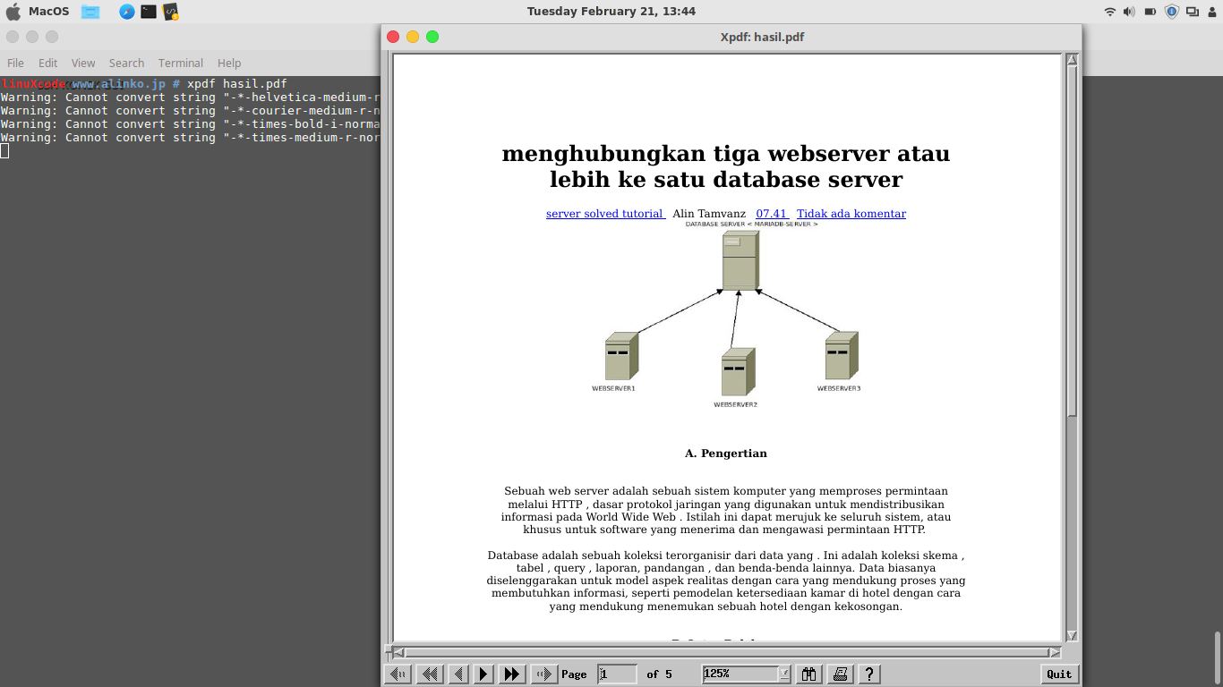Focus the page number input field
This screenshot has width=1223, height=687.
(x=618, y=674)
